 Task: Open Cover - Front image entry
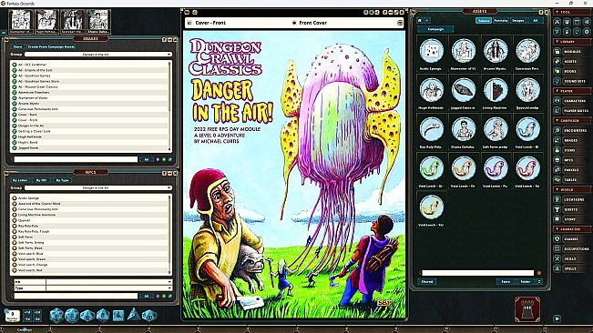(90, 120)
